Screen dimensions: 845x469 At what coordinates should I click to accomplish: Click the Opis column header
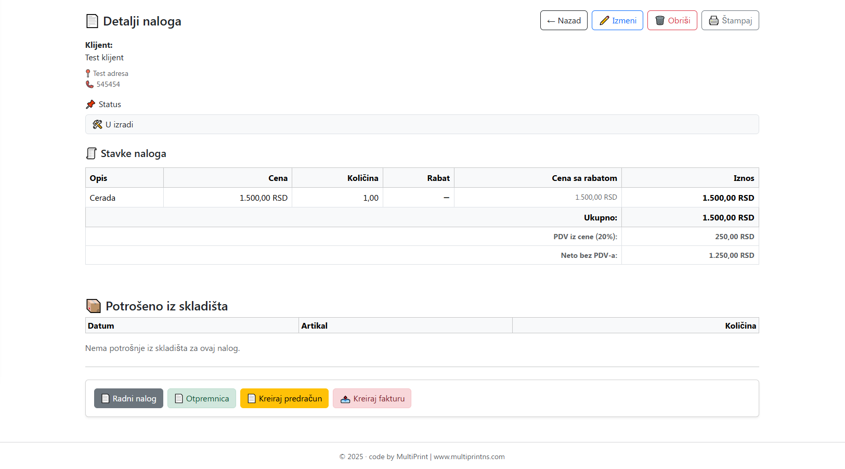point(98,178)
